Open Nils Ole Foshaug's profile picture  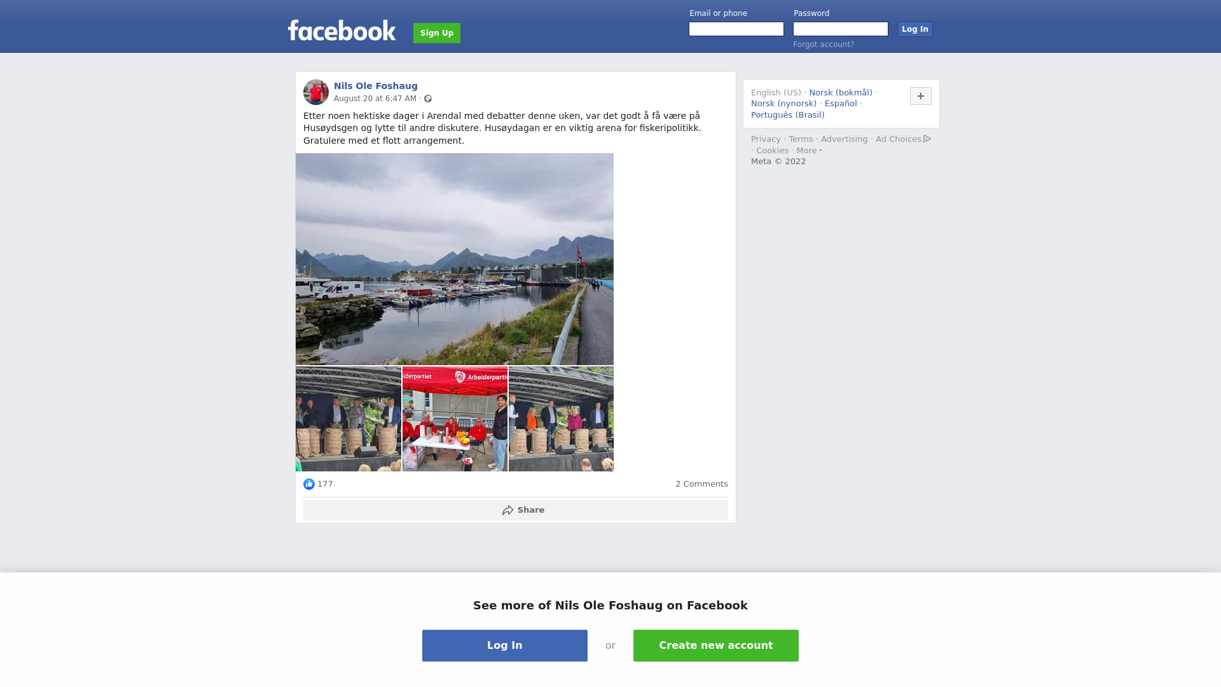click(x=316, y=92)
